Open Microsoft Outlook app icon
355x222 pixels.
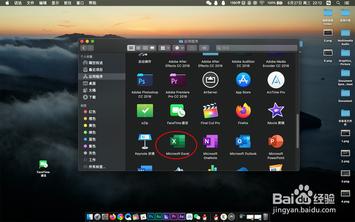pos(243,141)
